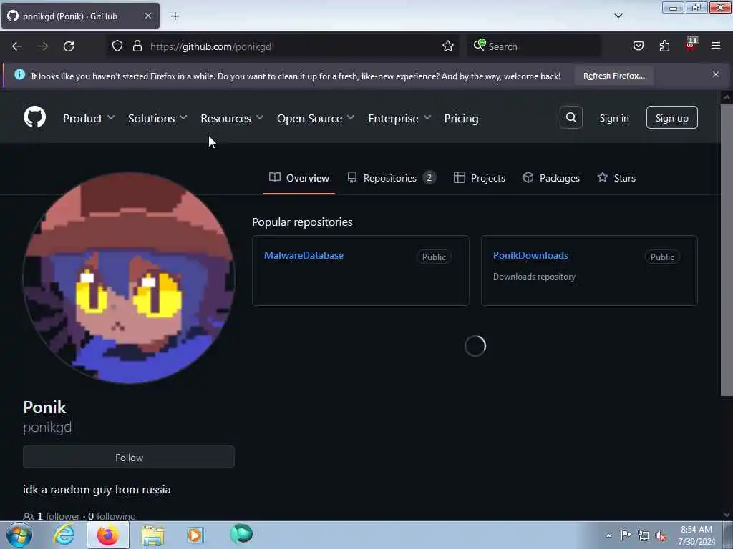Image resolution: width=733 pixels, height=549 pixels.
Task: Bookmark this page with the star icon
Action: click(x=448, y=46)
